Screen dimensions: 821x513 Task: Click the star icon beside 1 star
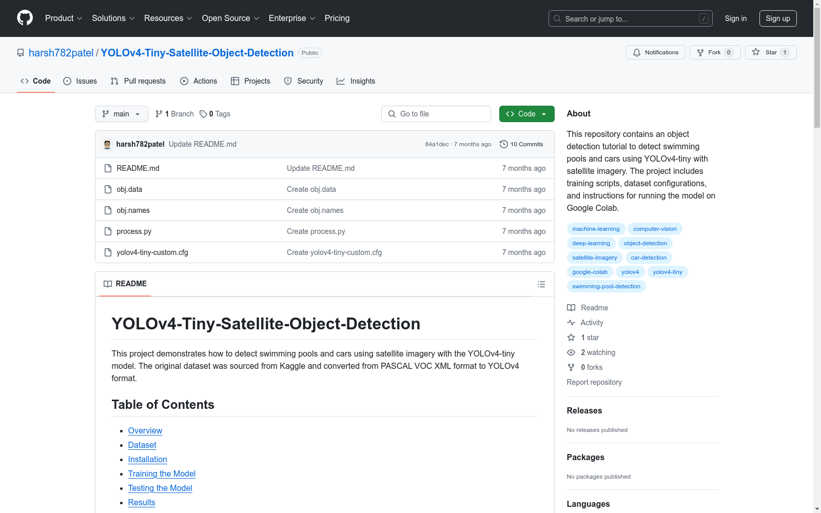[571, 338]
